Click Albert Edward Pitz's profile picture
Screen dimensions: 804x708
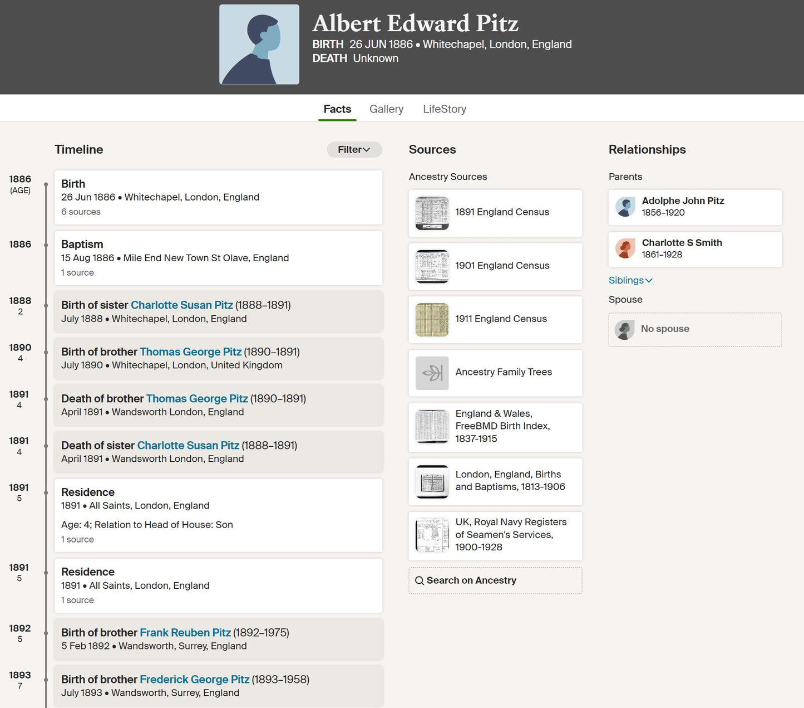click(259, 45)
